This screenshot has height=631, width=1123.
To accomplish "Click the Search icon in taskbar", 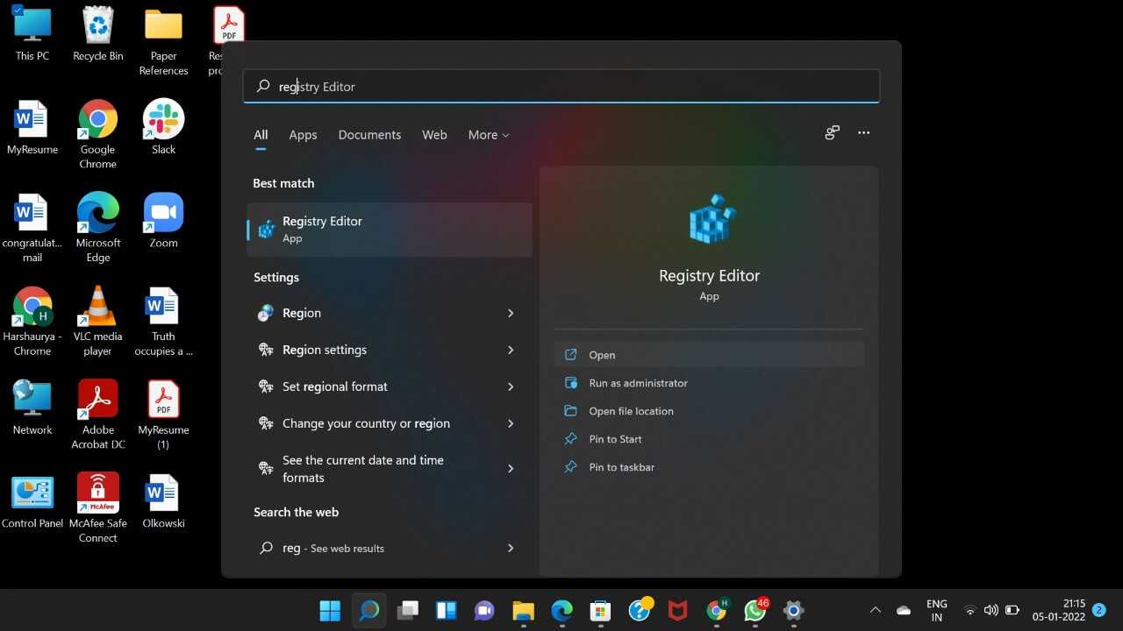I will pos(368,610).
